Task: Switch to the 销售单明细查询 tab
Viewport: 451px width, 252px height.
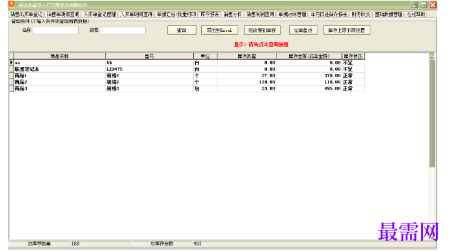Action: point(63,14)
